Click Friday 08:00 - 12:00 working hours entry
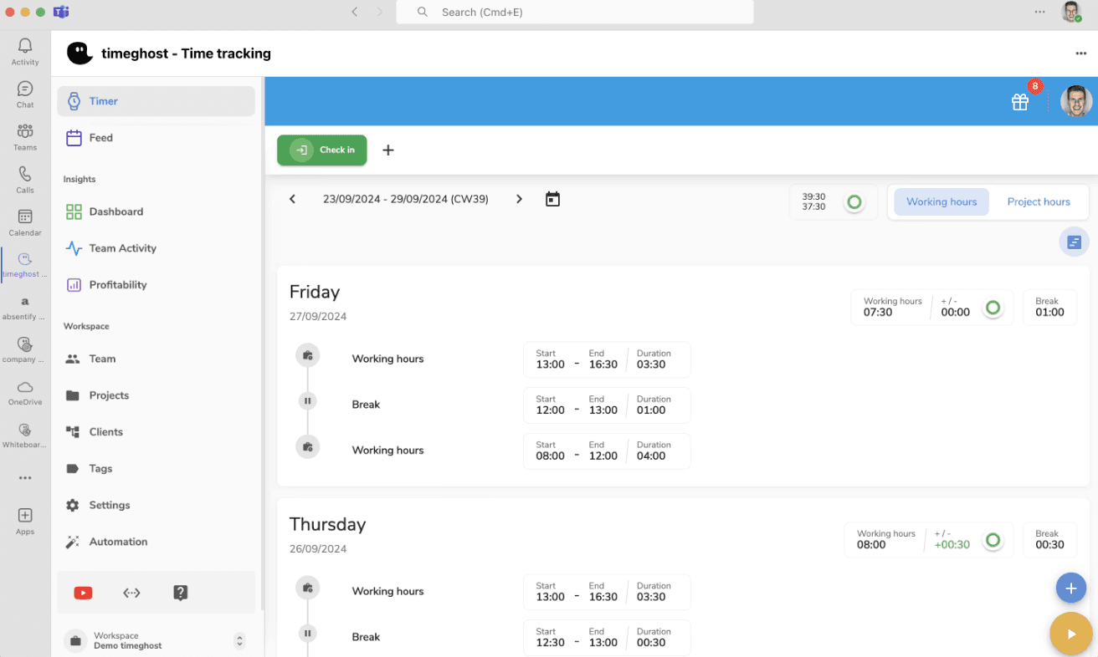1098x657 pixels. pyautogui.click(x=607, y=451)
